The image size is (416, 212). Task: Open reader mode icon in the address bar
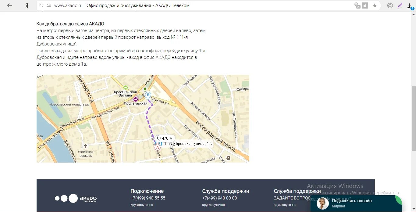(x=49, y=5)
